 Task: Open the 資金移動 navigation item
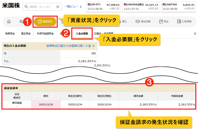143,21
